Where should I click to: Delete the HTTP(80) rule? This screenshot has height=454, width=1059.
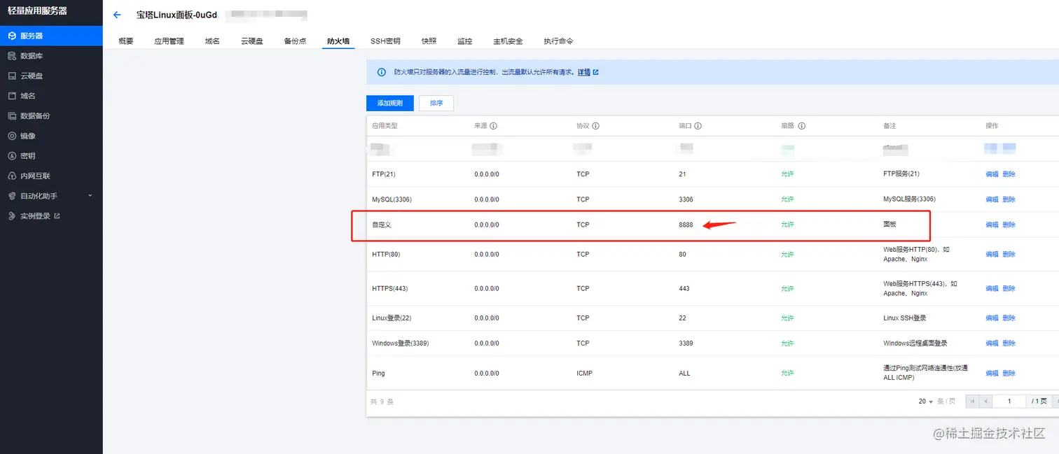[1009, 254]
